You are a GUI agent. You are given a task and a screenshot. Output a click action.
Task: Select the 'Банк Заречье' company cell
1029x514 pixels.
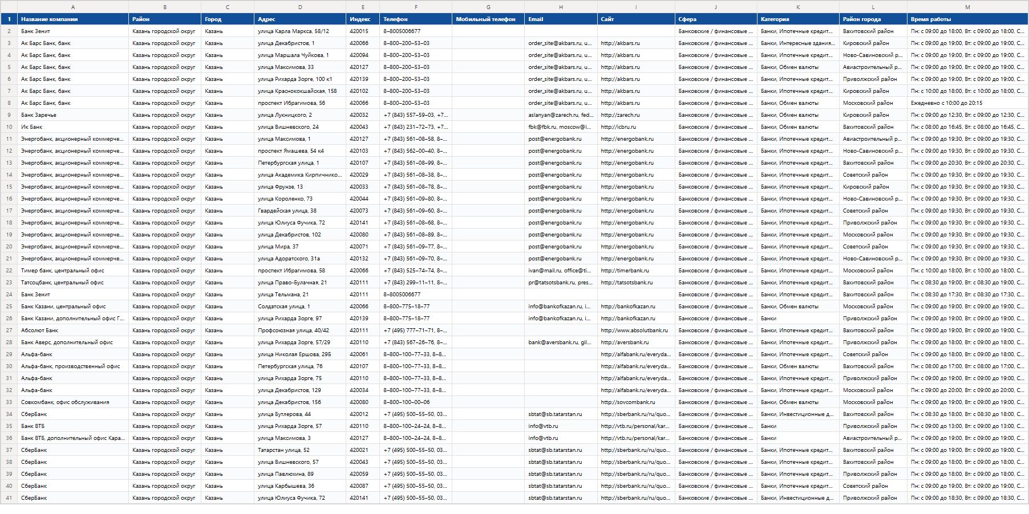pyautogui.click(x=73, y=115)
